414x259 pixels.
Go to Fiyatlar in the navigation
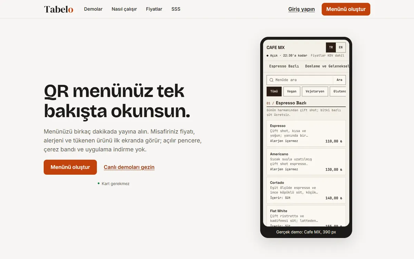tap(154, 9)
